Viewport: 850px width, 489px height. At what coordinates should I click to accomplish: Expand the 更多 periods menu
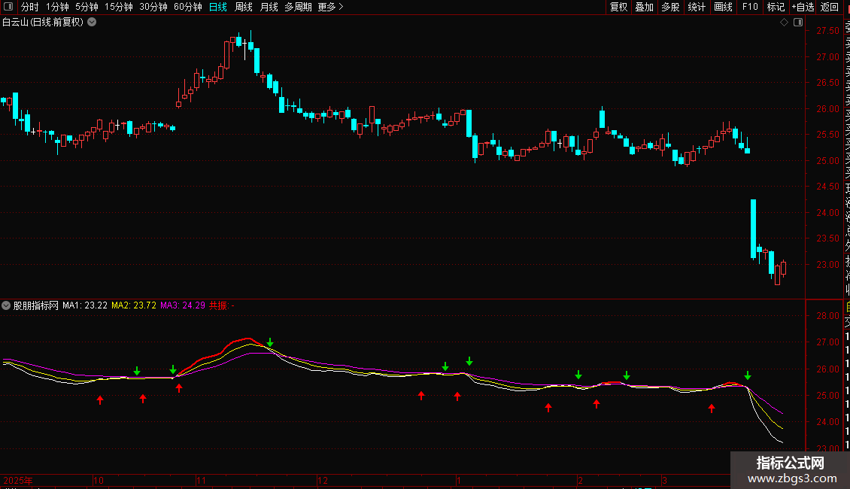tap(330, 7)
